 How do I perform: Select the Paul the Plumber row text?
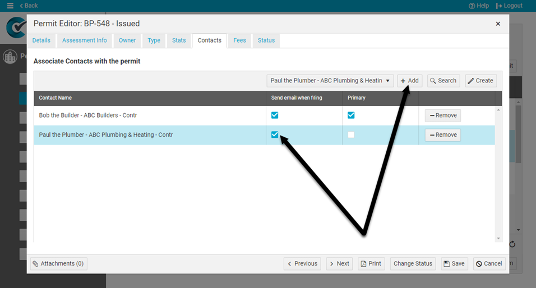click(106, 135)
